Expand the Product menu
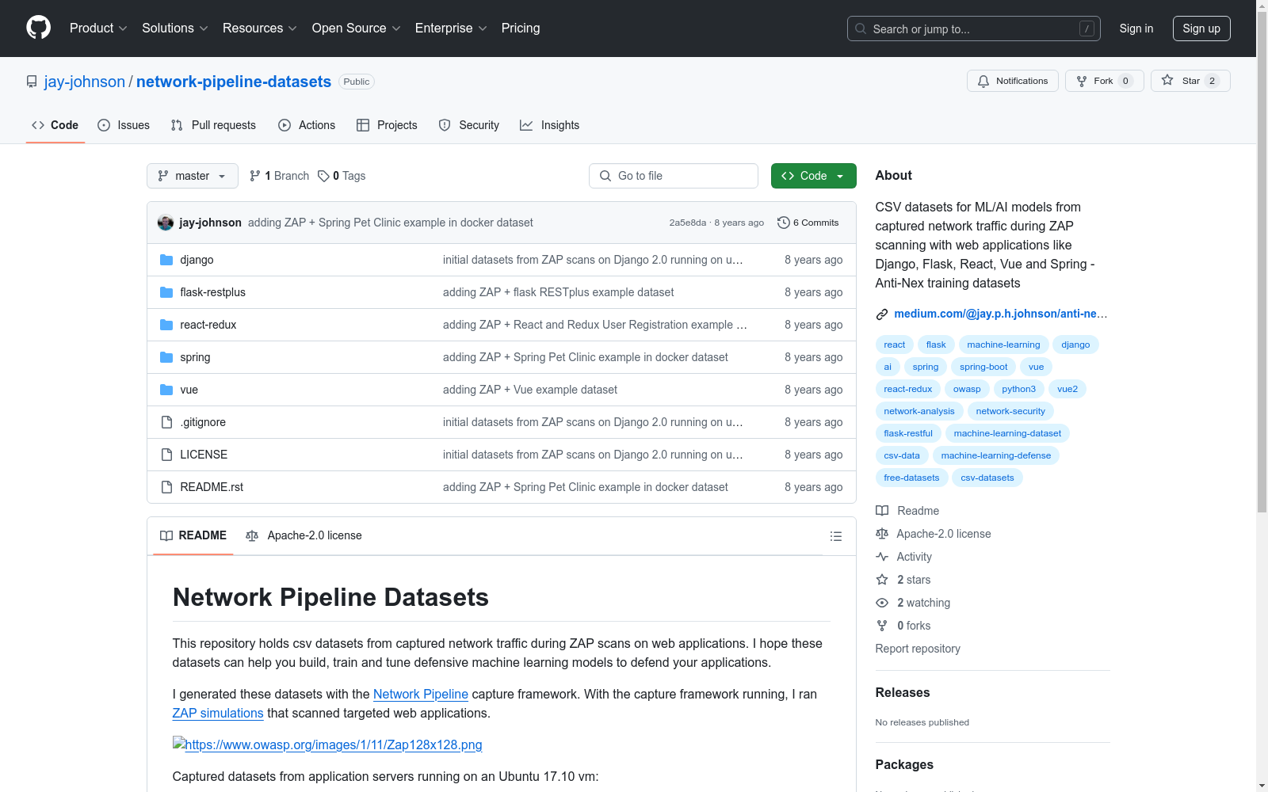 pos(98,28)
